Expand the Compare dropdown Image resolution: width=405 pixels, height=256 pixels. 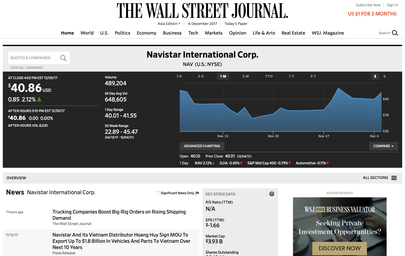[383, 146]
